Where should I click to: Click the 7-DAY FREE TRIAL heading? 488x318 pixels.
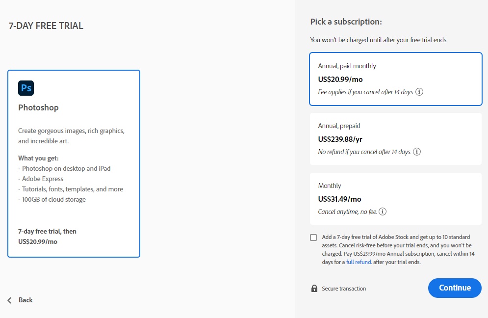coord(46,26)
